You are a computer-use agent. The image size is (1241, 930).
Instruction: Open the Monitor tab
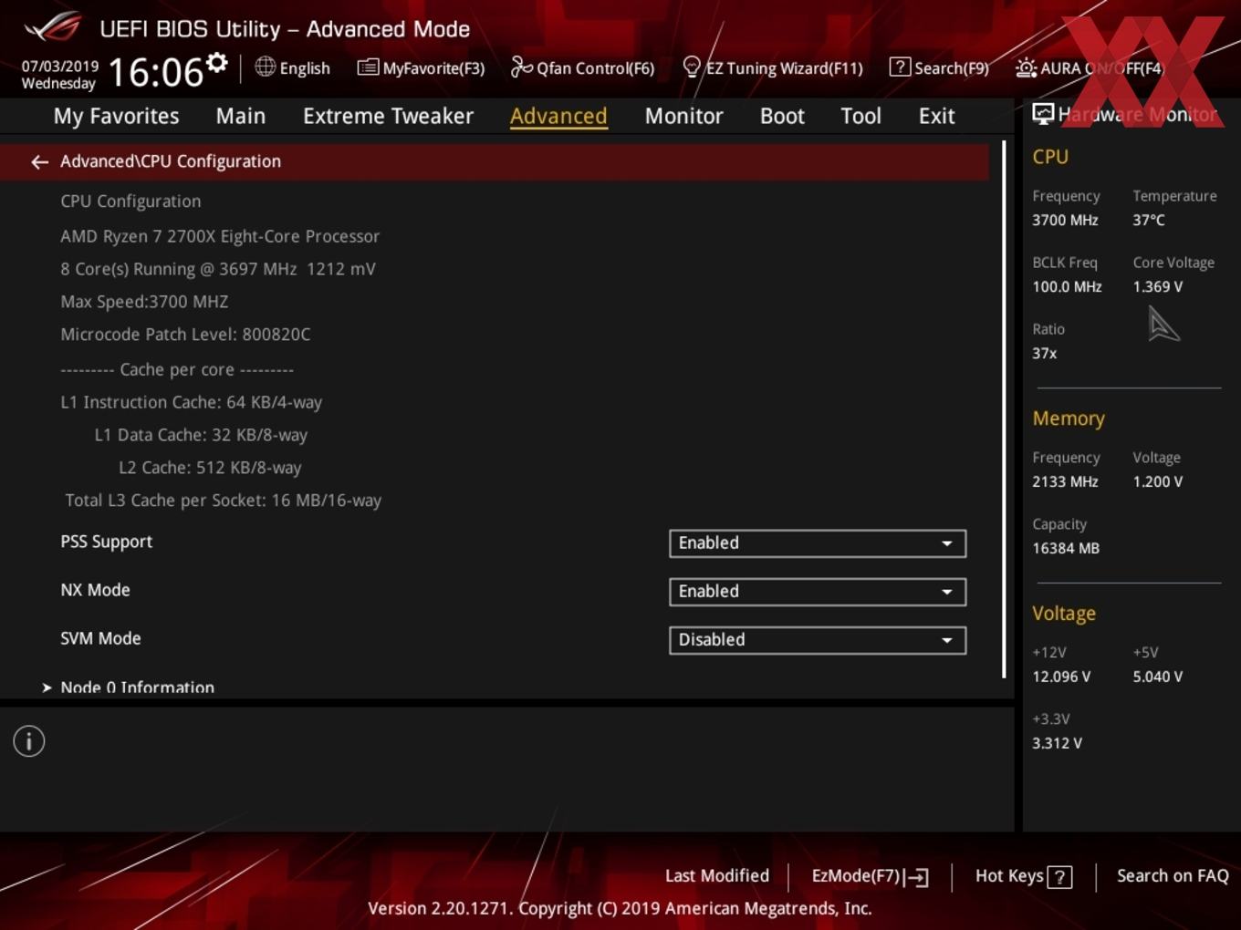pos(683,116)
